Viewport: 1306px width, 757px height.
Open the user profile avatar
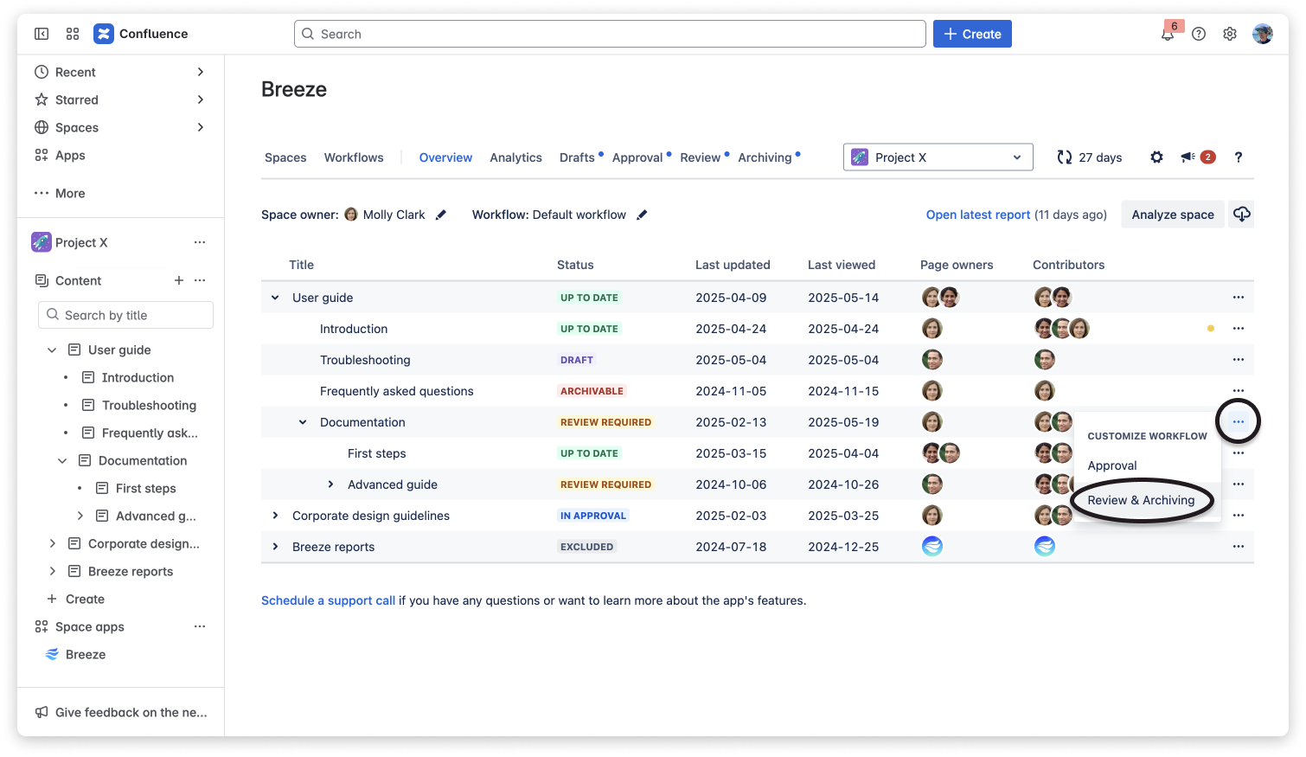[1263, 34]
